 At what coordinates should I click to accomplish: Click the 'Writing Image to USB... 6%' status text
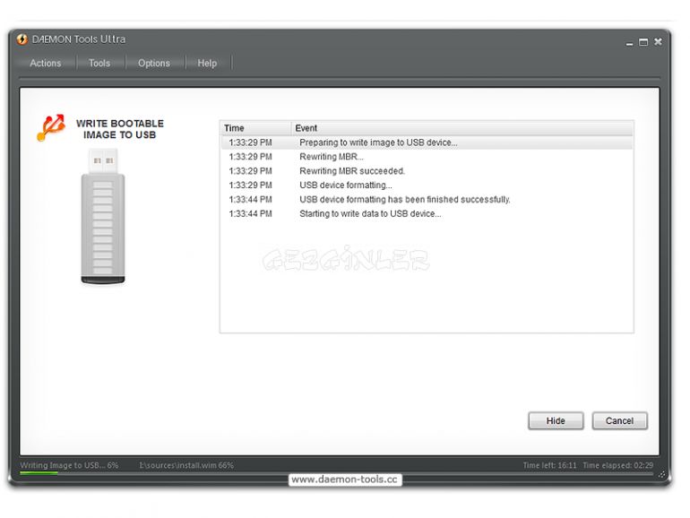point(70,465)
